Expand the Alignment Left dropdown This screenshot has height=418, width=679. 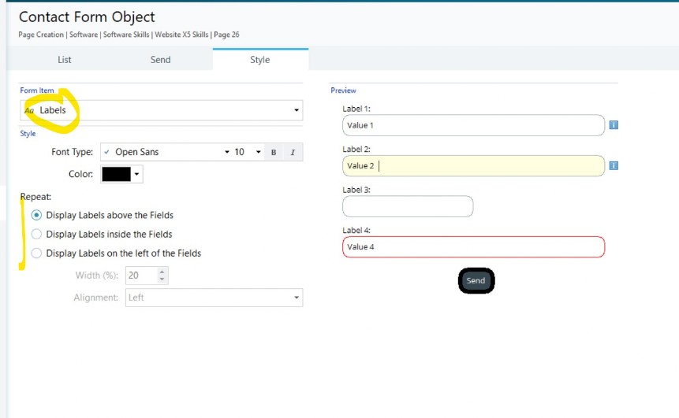pos(214,298)
